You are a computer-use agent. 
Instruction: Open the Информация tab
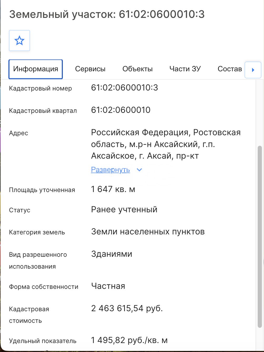coord(36,69)
